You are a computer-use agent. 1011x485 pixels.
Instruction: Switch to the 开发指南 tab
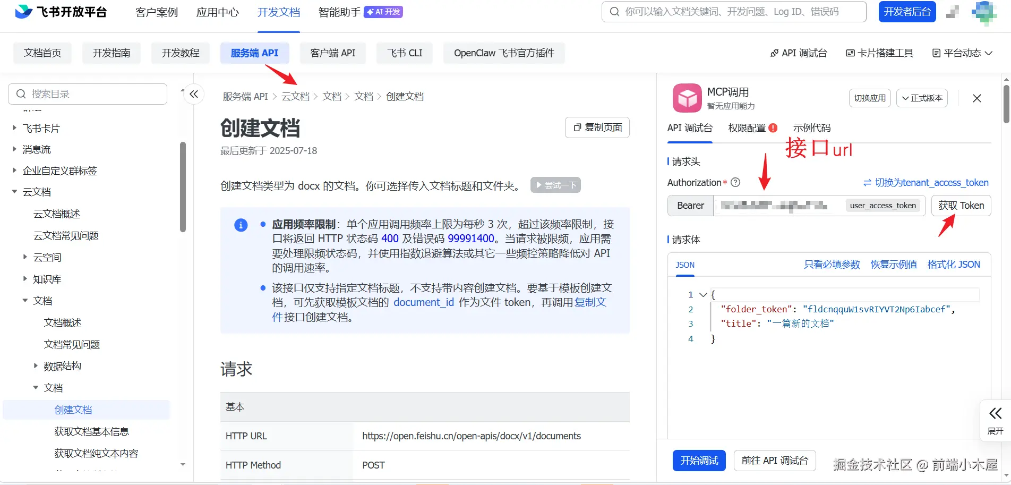click(112, 53)
